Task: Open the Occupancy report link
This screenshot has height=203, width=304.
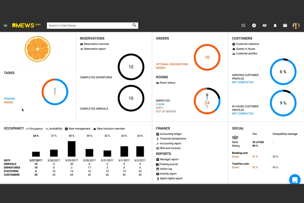Action: 36,129
